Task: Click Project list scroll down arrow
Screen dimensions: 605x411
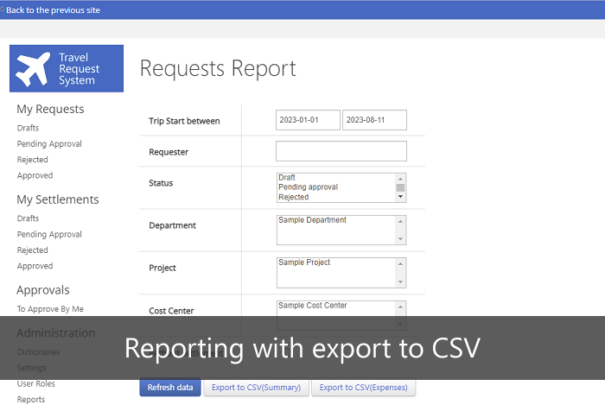Action: pos(400,281)
